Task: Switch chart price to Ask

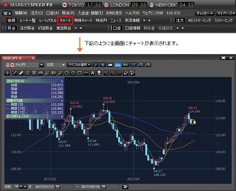Action: (x=125, y=65)
